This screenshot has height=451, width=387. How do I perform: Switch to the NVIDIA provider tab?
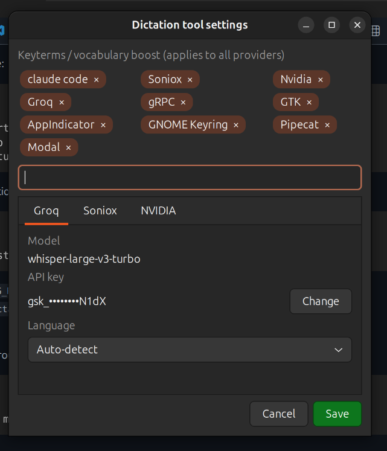click(x=158, y=211)
